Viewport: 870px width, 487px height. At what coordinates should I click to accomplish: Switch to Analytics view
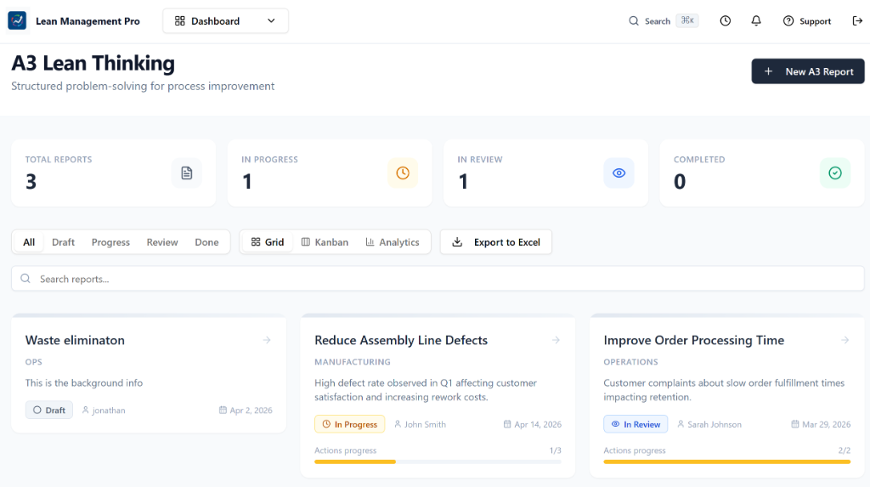393,242
